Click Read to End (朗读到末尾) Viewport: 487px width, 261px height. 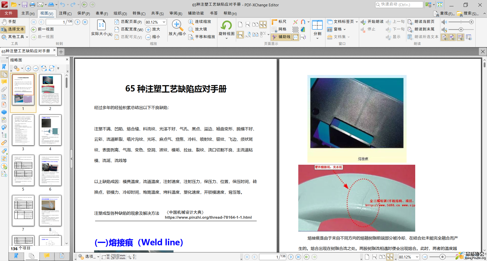(x=421, y=29)
